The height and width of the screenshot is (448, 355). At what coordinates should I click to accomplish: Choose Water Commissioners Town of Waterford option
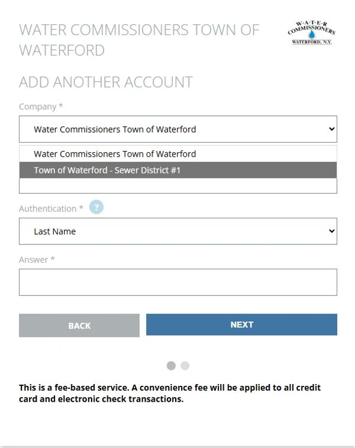tap(178, 154)
